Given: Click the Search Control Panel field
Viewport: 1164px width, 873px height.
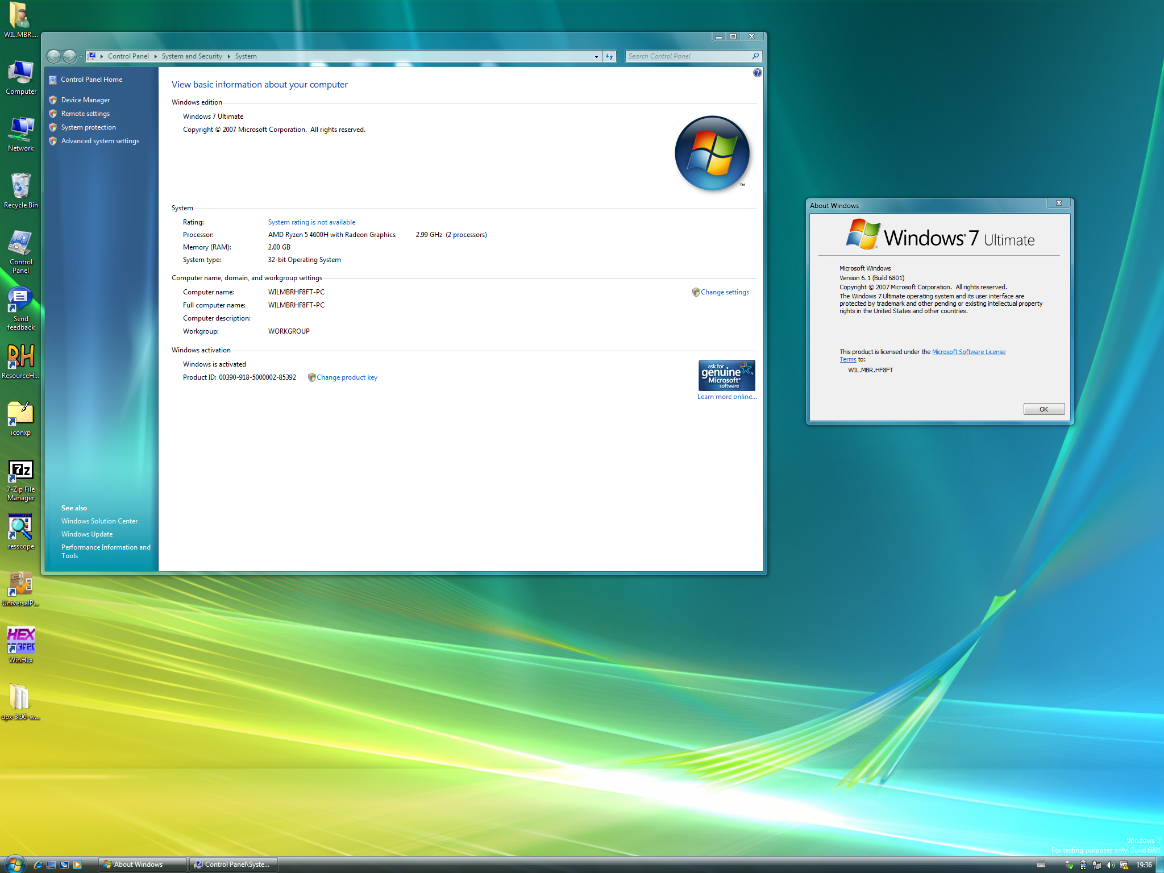Looking at the screenshot, I should coord(688,56).
